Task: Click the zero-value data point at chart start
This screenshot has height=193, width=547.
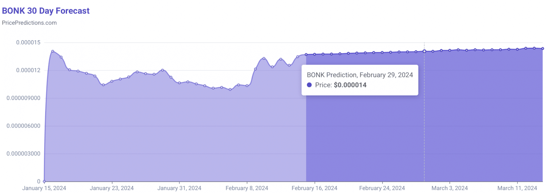Action: [44, 181]
